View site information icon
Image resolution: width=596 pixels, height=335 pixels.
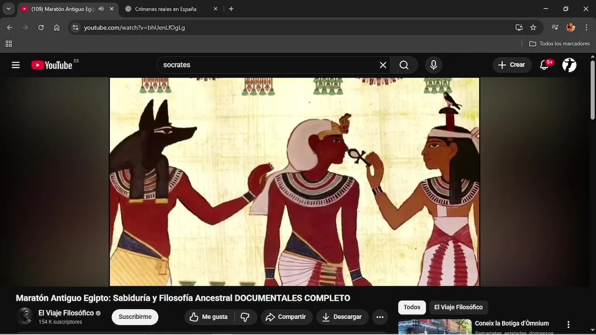(75, 27)
